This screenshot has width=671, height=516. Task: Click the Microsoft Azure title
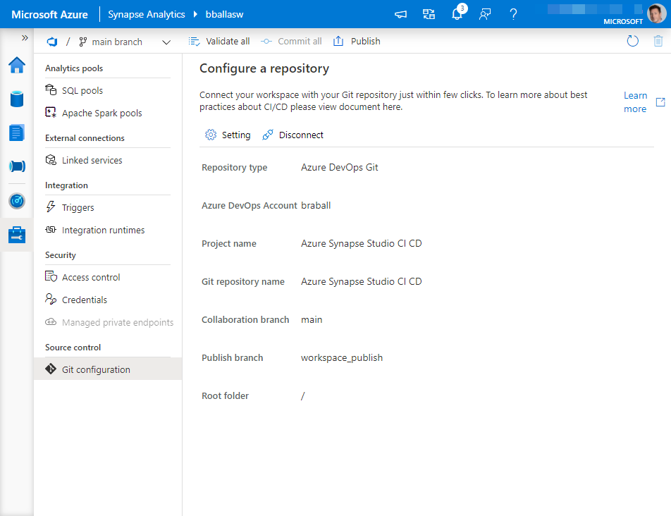(x=49, y=14)
